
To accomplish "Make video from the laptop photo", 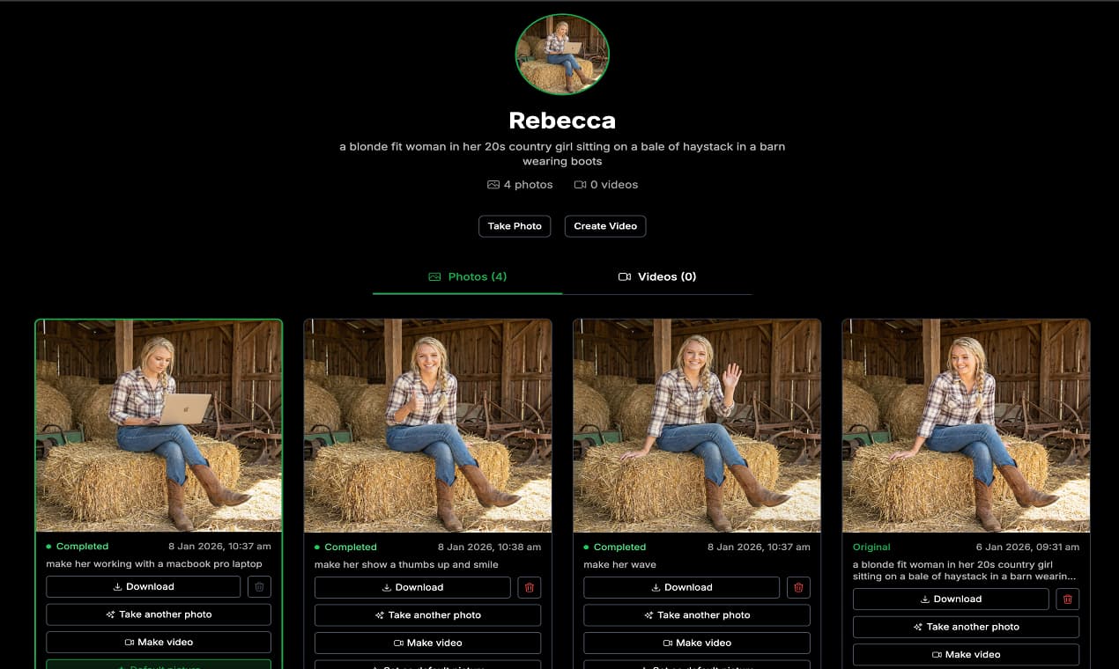I will click(159, 643).
